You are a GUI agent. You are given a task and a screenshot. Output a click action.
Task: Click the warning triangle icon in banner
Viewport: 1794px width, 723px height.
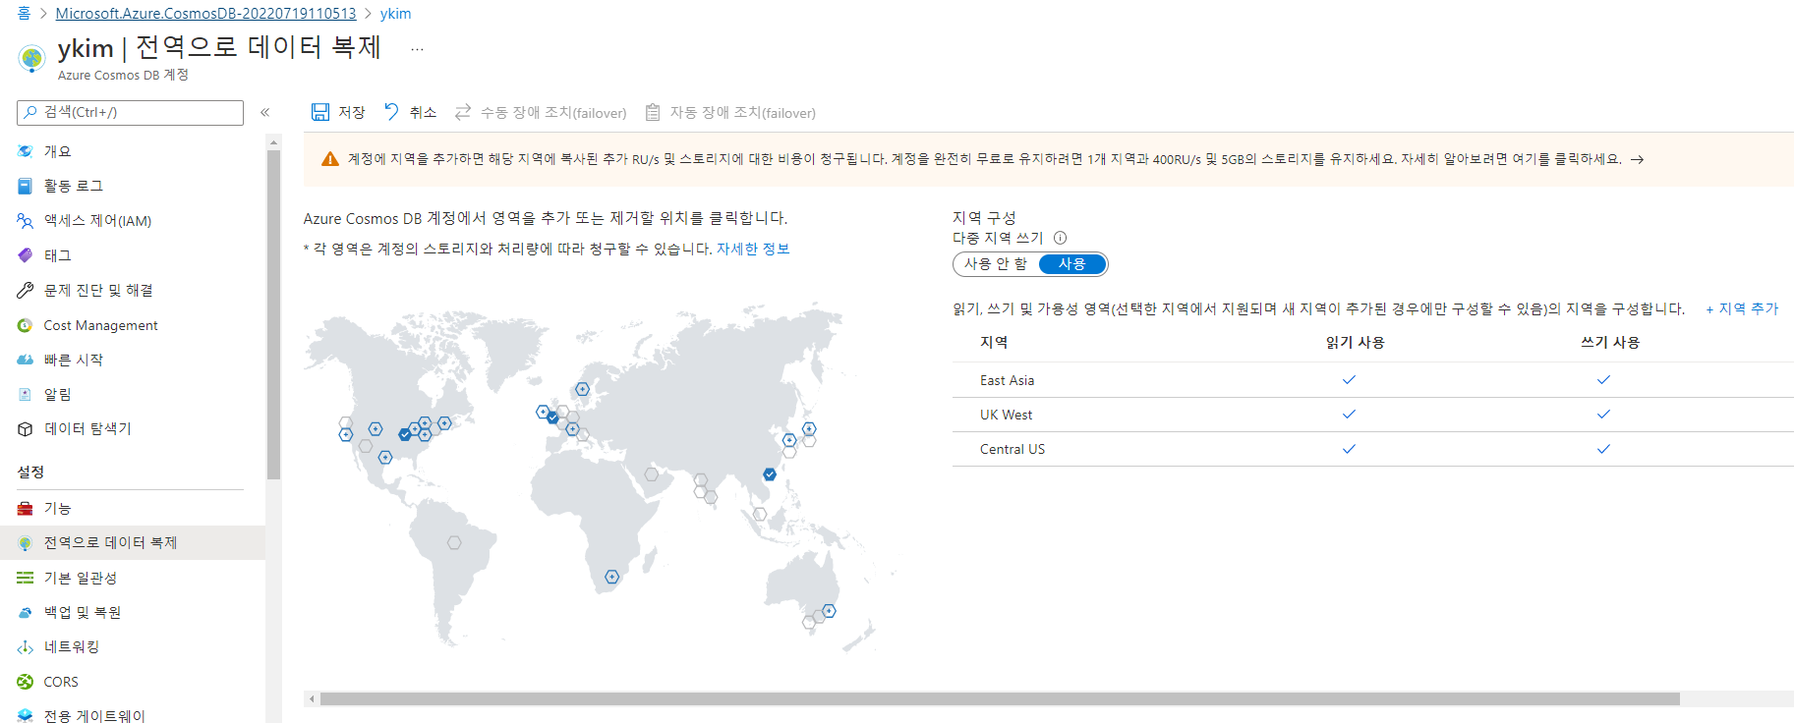tap(330, 159)
